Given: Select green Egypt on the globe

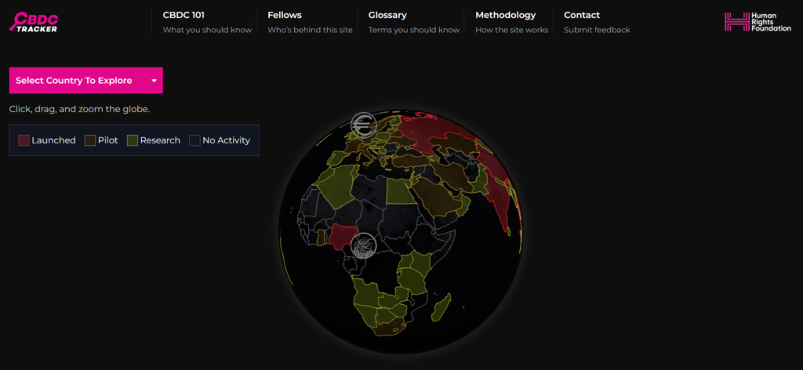Looking at the screenshot, I should pyautogui.click(x=401, y=191).
